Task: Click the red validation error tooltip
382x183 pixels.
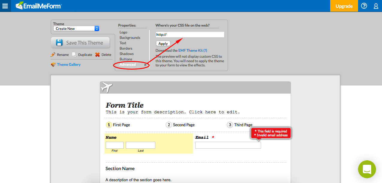Action: [x=271, y=133]
